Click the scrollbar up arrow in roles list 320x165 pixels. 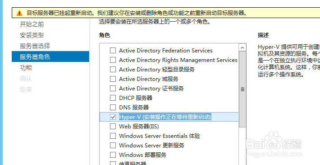click(242, 47)
